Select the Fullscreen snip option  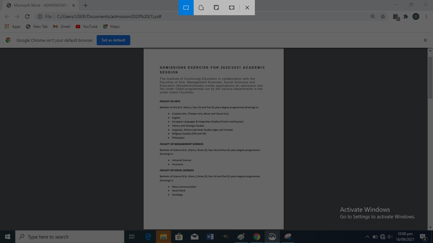(231, 8)
